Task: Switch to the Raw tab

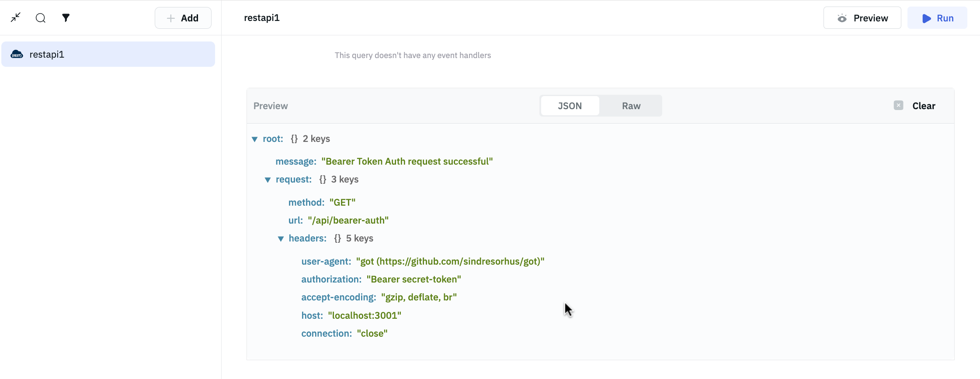Action: [631, 106]
